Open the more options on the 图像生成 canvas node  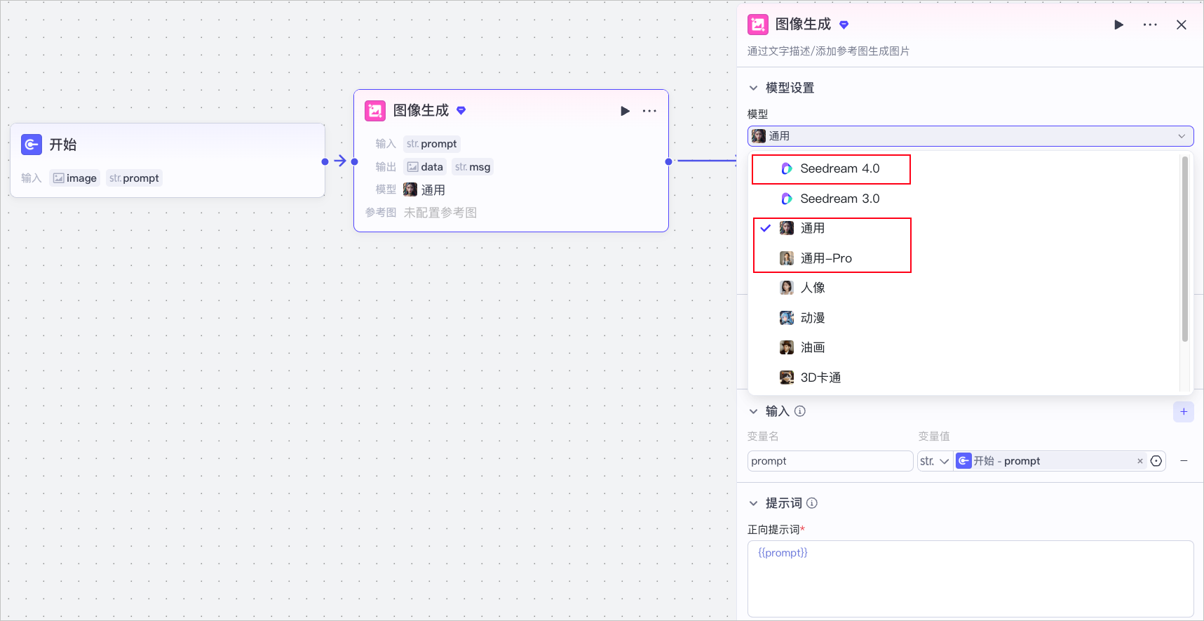649,111
